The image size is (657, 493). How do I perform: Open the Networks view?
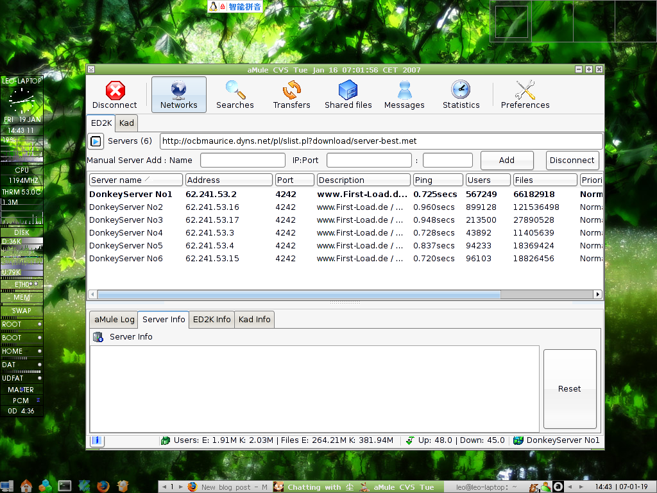click(179, 95)
